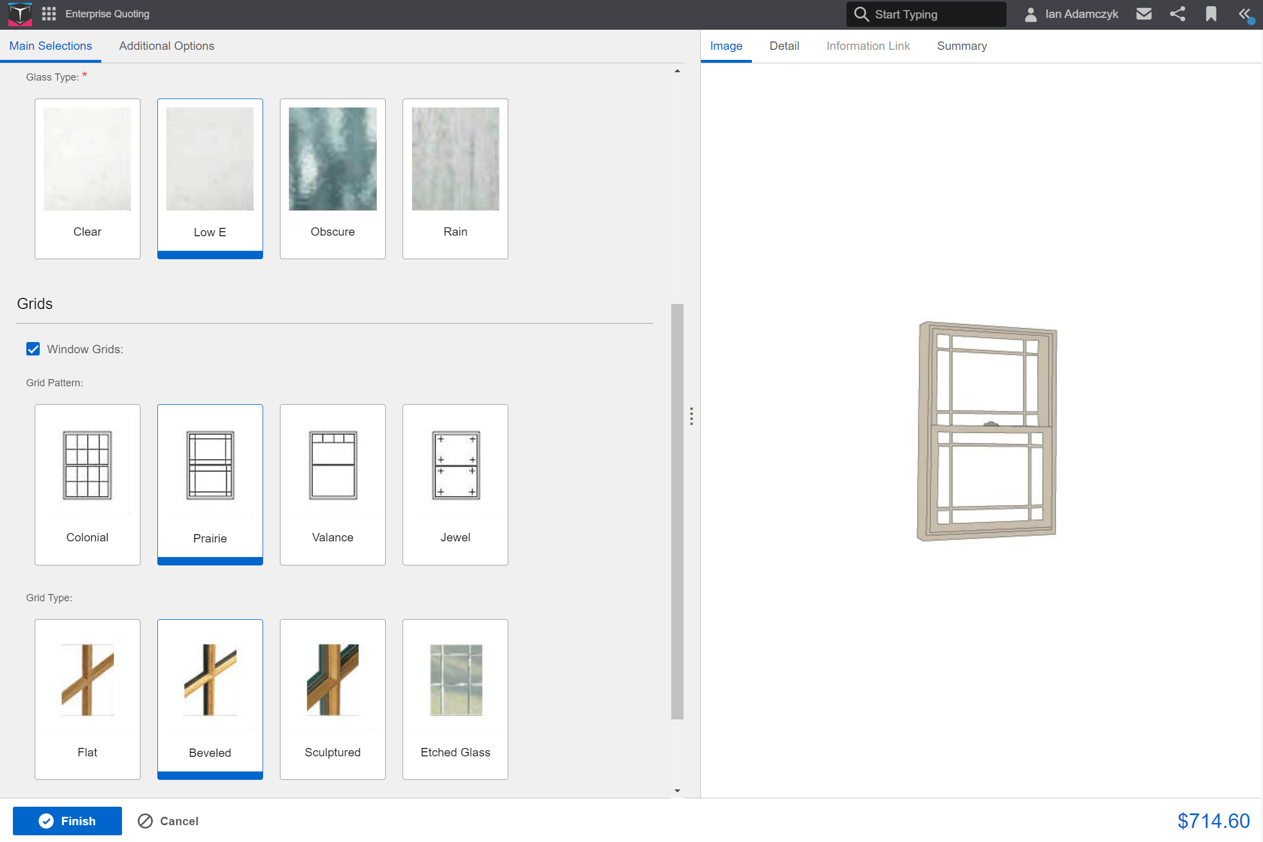Open the bookmark icon
This screenshot has height=842, width=1263.
[1211, 14]
